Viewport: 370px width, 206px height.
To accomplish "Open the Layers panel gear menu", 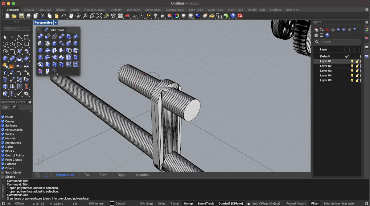I will click(367, 22).
